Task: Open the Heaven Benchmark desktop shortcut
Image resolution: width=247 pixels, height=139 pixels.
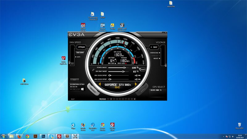Action: pyautogui.click(x=103, y=27)
